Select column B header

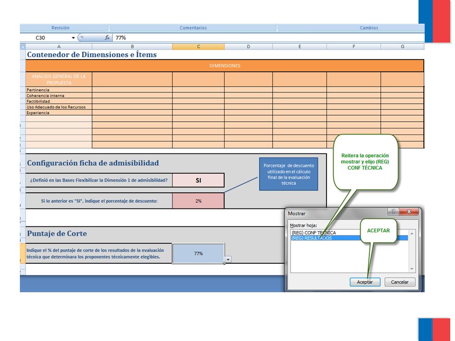[132, 46]
